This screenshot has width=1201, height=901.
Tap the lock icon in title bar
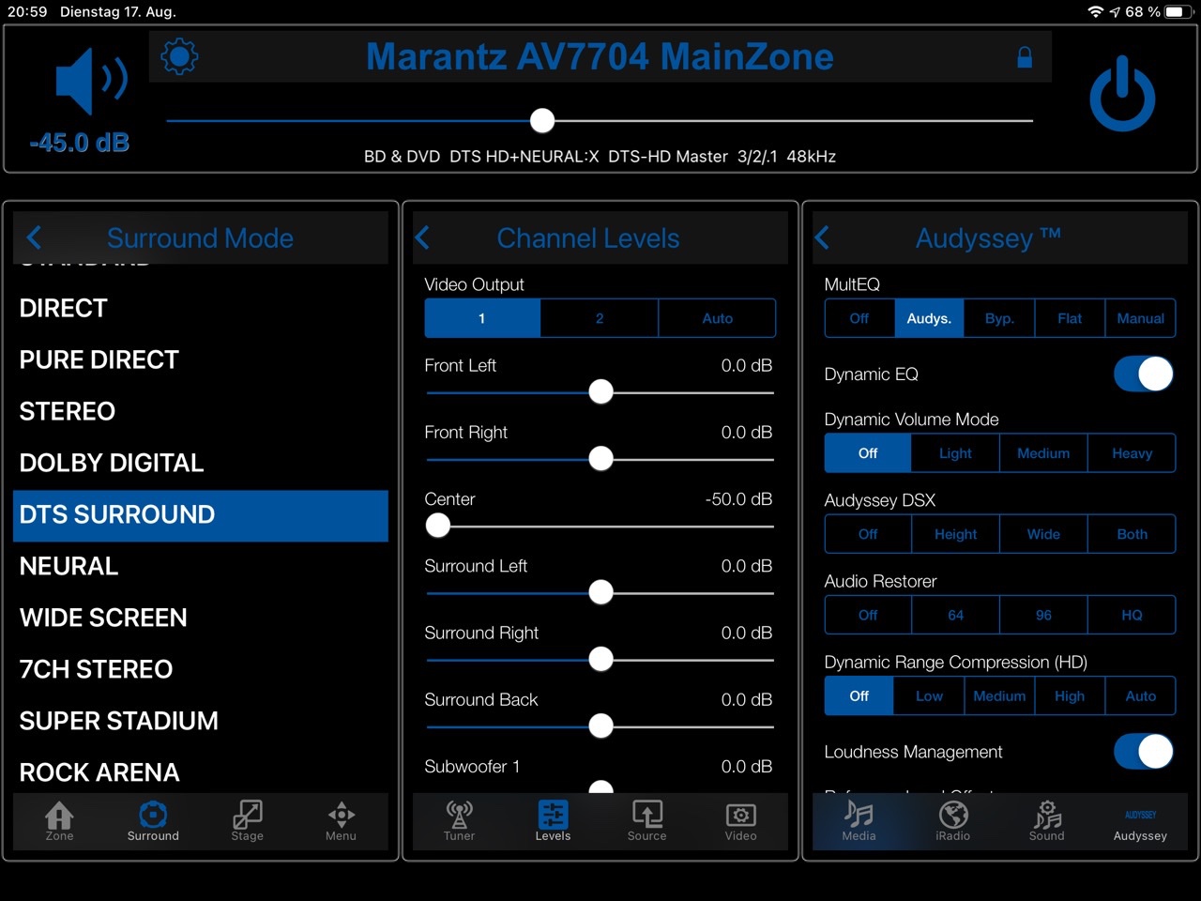(x=1025, y=57)
